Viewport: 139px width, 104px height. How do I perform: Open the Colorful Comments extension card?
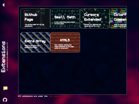[118, 18]
